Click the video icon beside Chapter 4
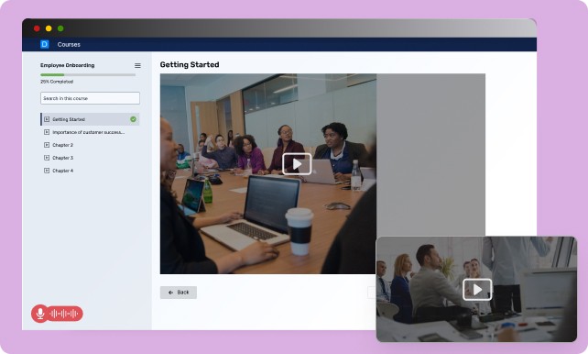 pyautogui.click(x=47, y=171)
